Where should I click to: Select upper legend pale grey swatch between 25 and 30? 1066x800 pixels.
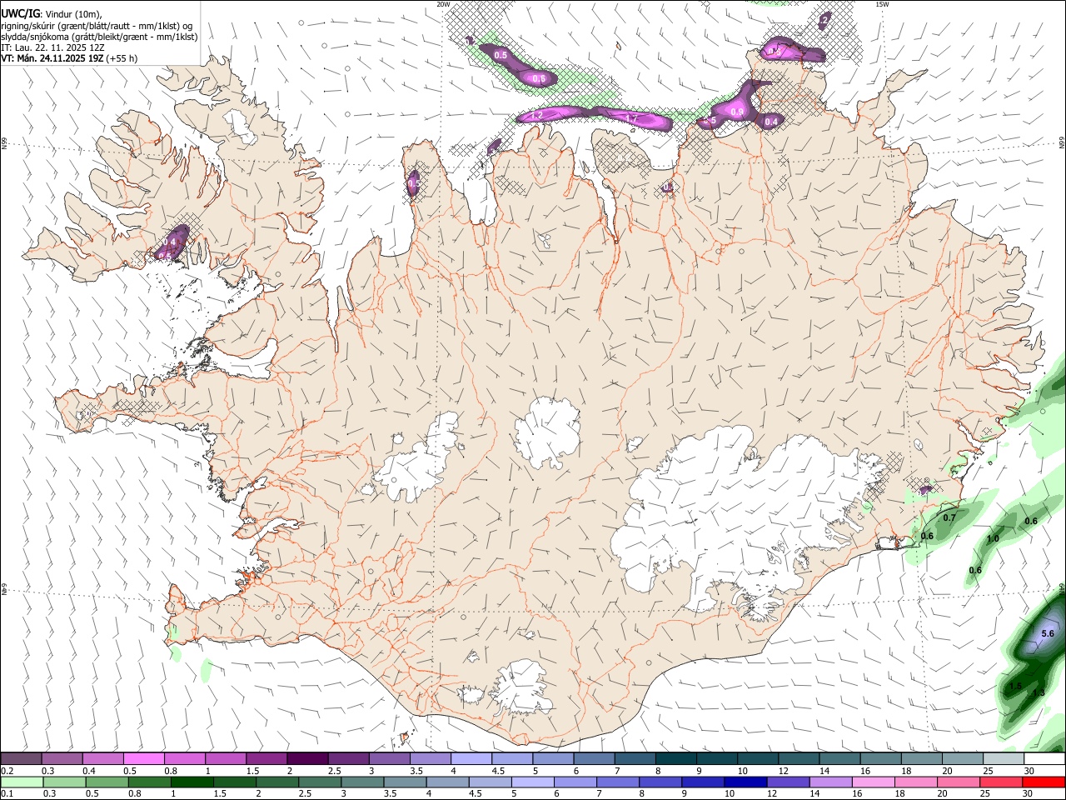pos(1004,758)
